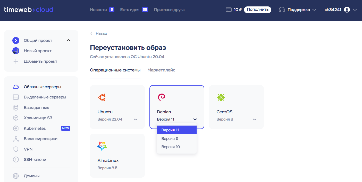The image size is (362, 182).
Task: Click the 10 ₽ balance amount
Action: [x=238, y=10]
